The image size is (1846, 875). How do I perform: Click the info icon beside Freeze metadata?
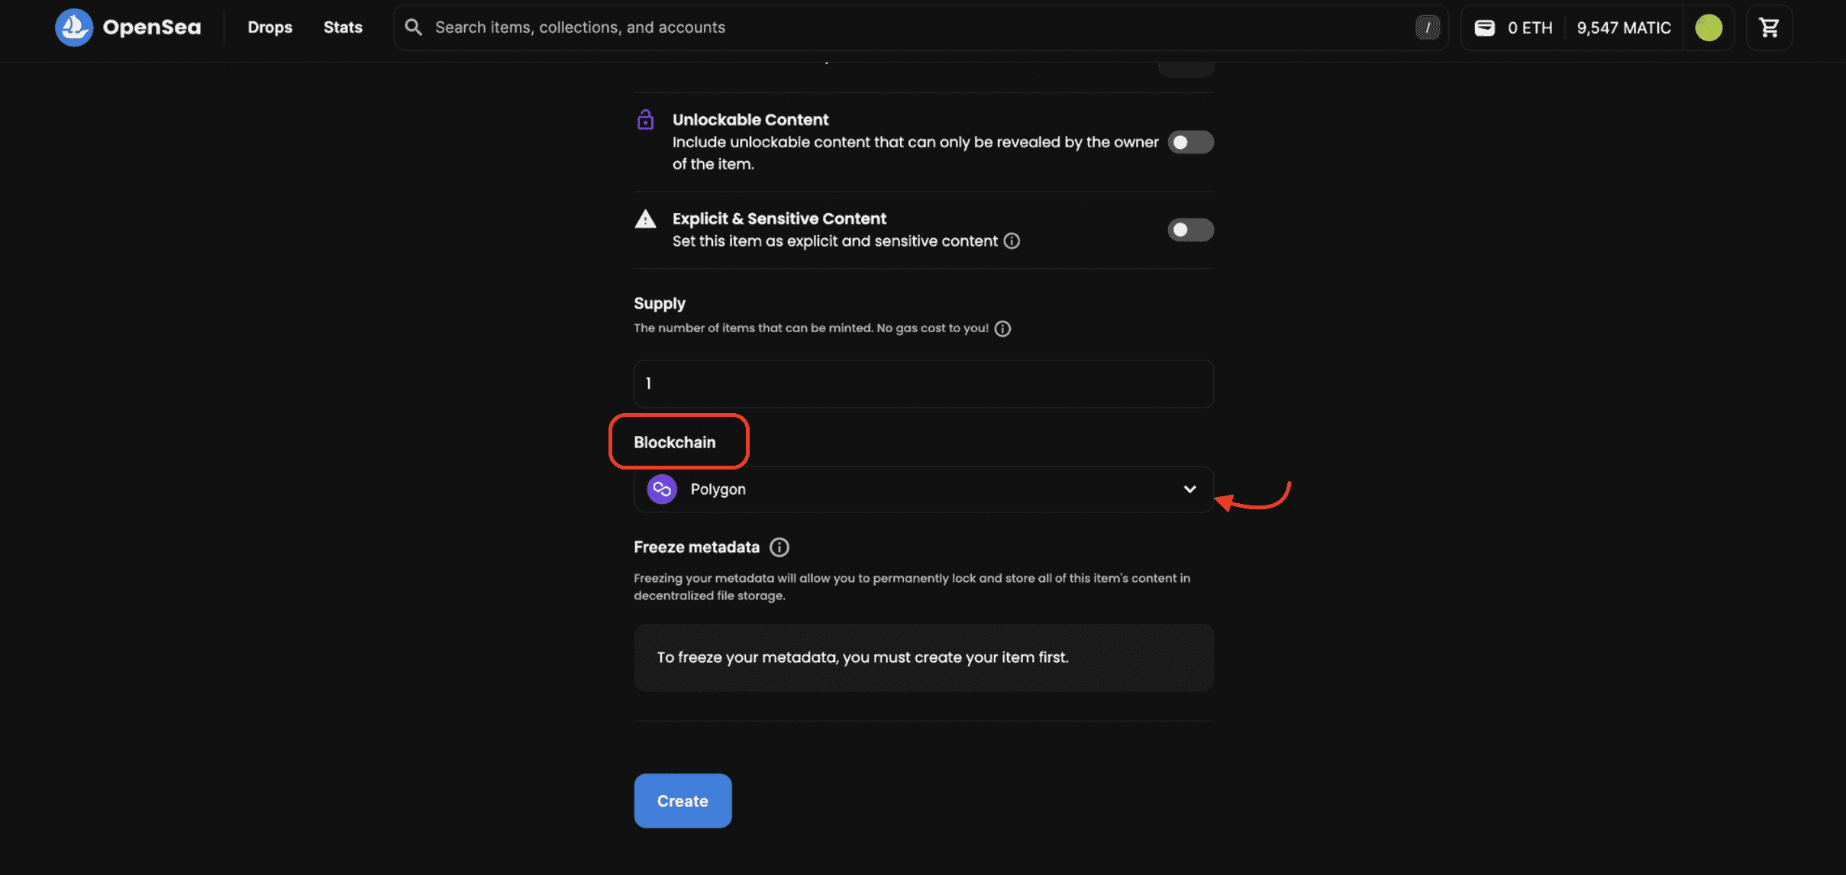point(779,547)
